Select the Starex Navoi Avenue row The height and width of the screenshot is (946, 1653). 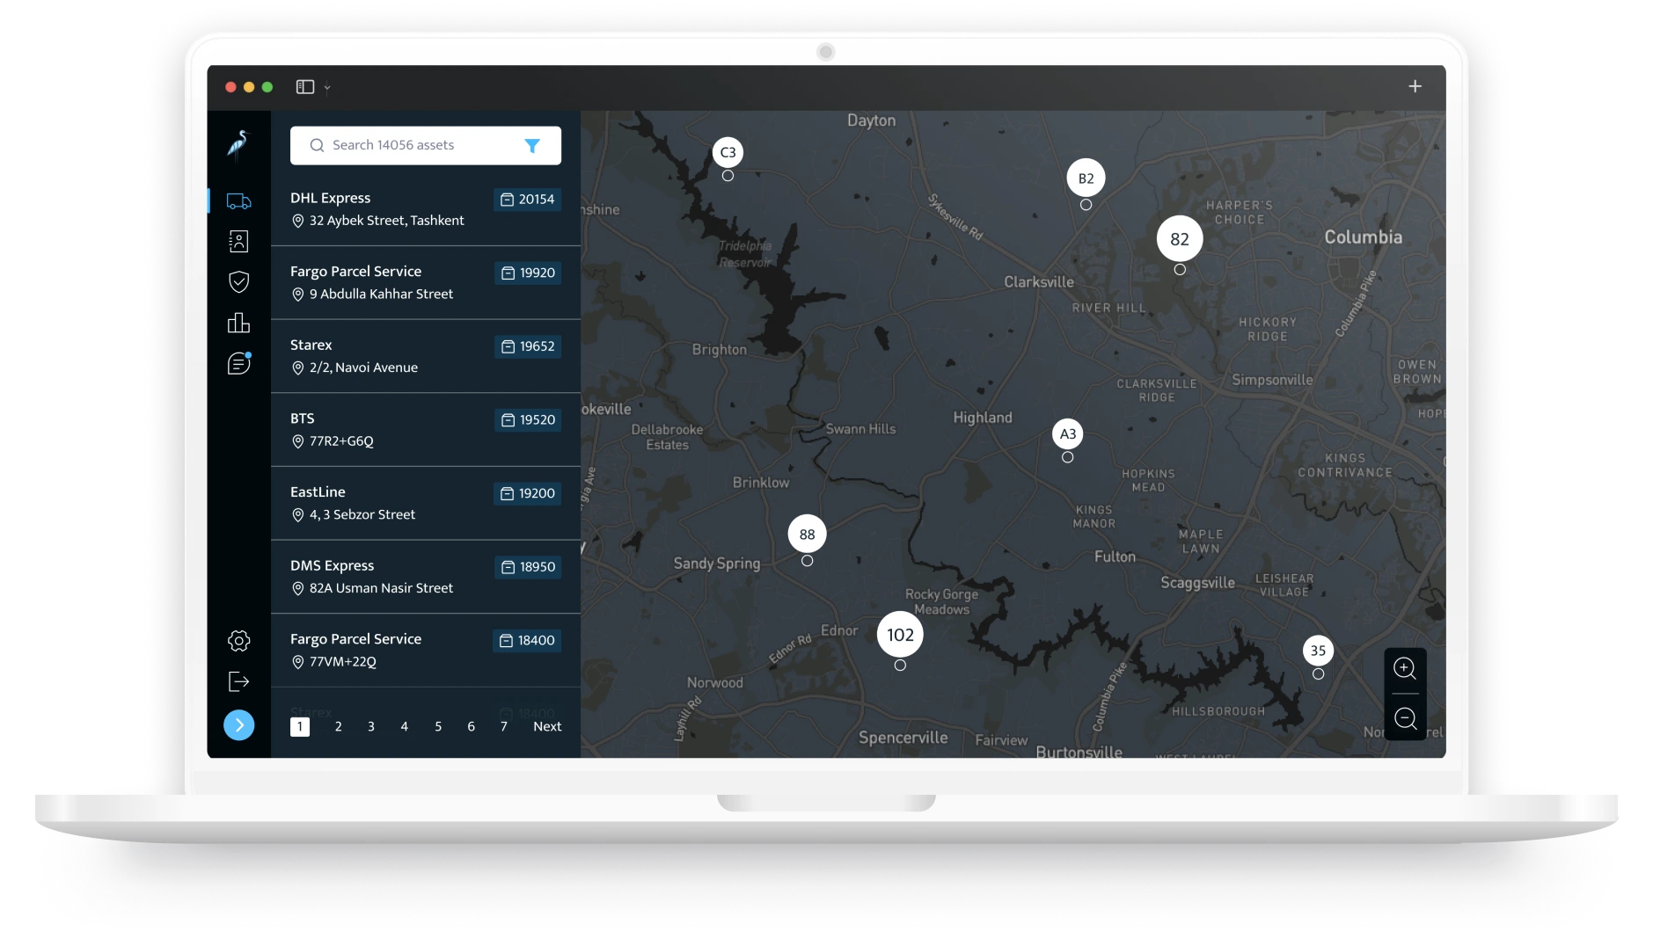point(426,356)
